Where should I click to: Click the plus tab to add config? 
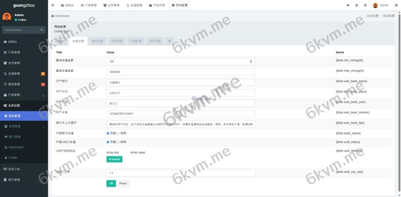[169, 41]
